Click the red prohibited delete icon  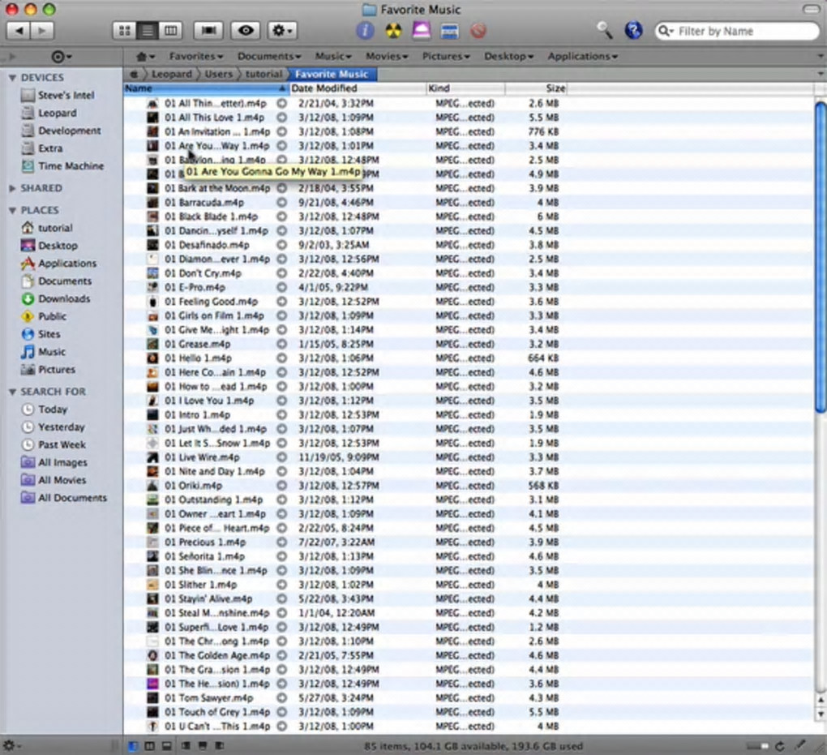(x=478, y=31)
